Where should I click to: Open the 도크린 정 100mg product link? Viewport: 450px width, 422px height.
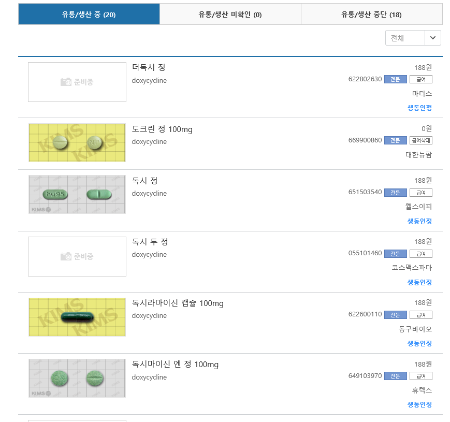(162, 129)
